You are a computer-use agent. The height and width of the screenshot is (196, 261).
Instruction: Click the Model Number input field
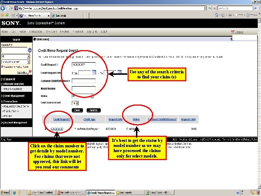[84, 88]
